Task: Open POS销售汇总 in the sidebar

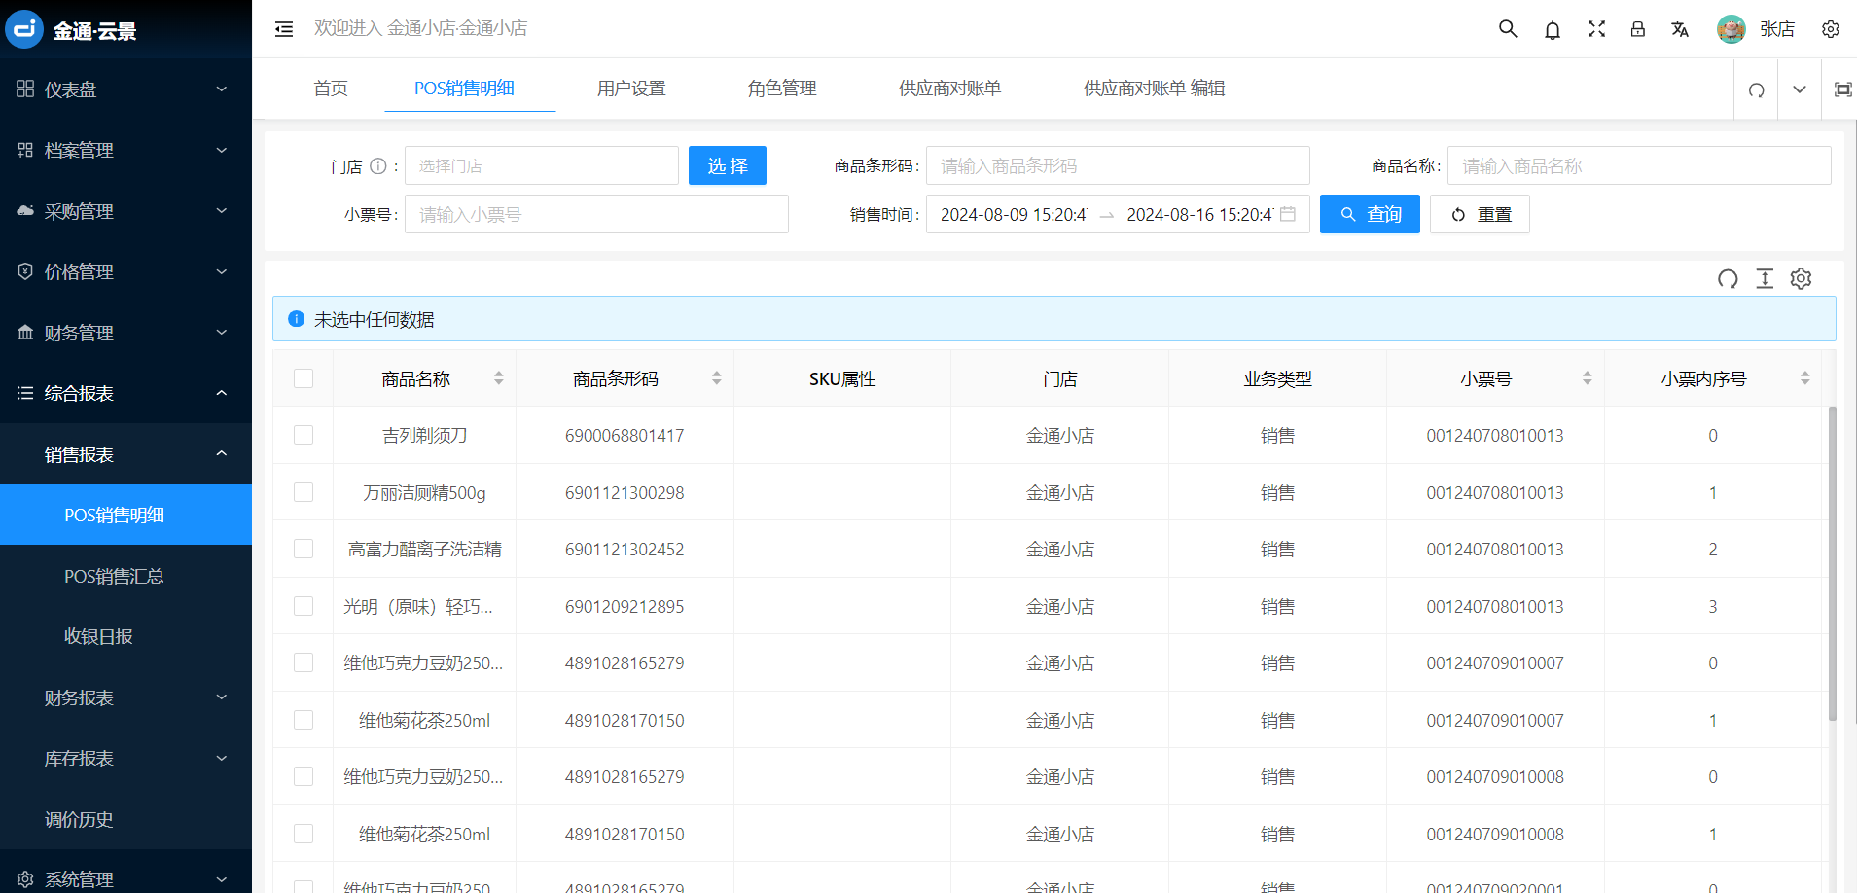Action: (x=125, y=576)
